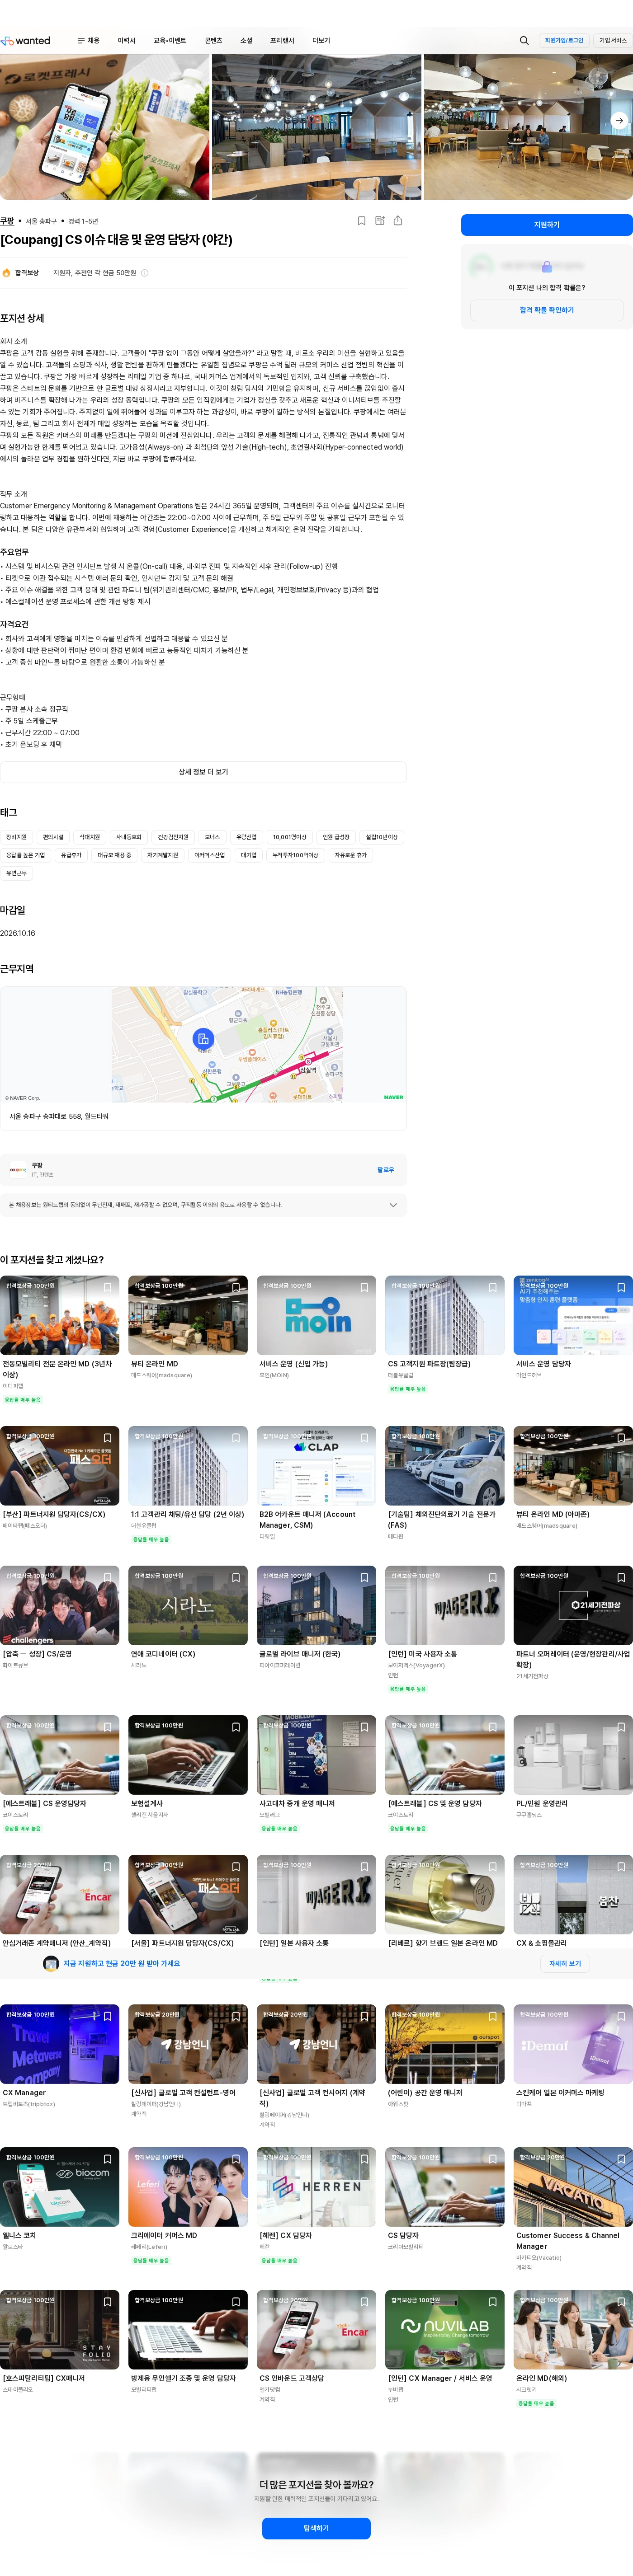633x2576 pixels.
Task: Toggle bookmark on CS 고객지원 파트장(팀장급) card
Action: [x=493, y=1288]
